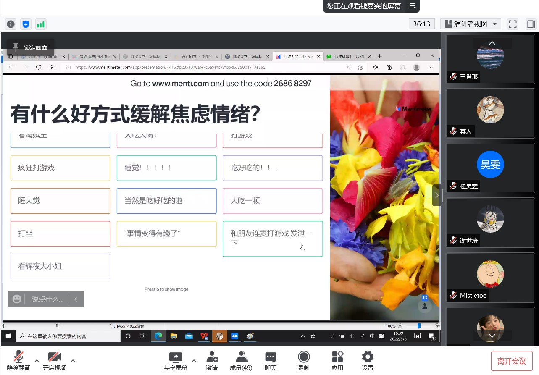
Task: Click 锁定画面 pin button
Action: pyautogui.click(x=30, y=47)
